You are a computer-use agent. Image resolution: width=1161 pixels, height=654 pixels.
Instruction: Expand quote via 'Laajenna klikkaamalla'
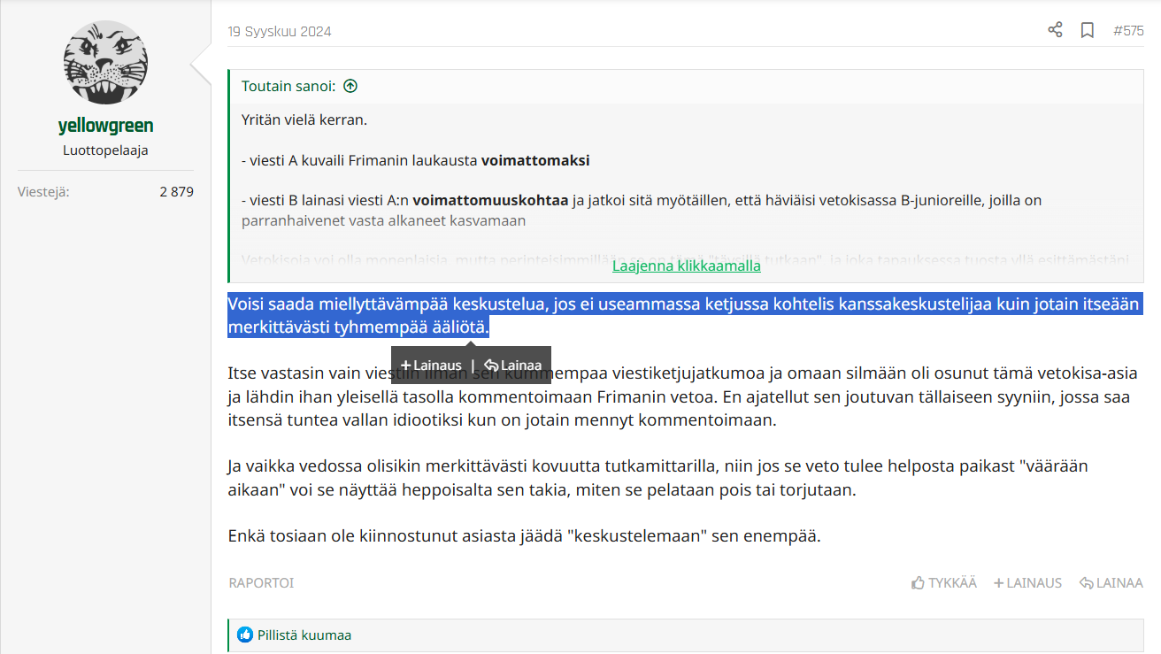coord(686,265)
